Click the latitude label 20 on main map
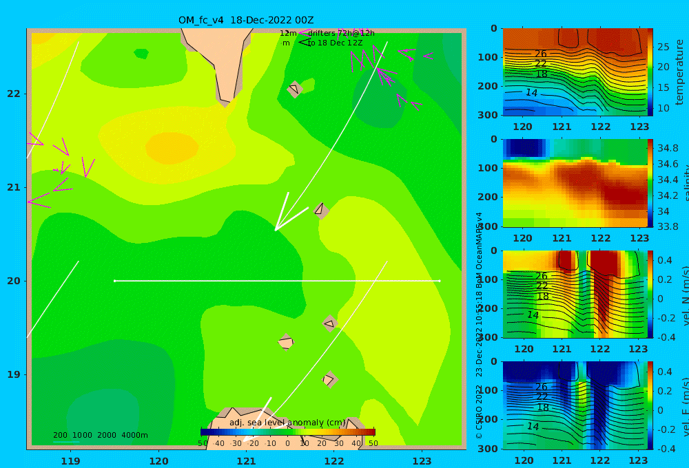 pos(14,281)
